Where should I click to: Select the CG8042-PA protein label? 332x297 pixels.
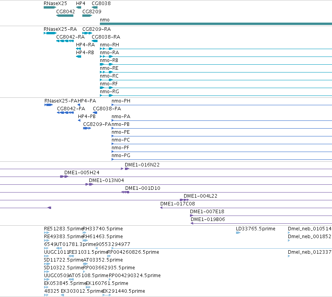coord(71,109)
